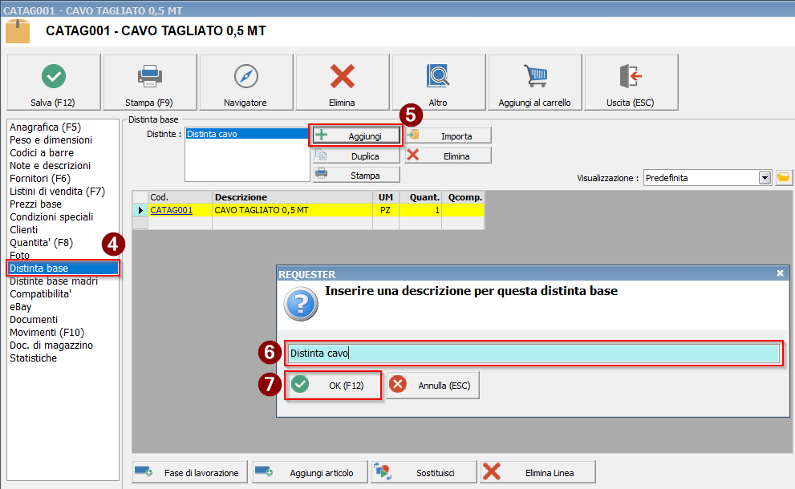The width and height of the screenshot is (795, 489).
Task: Duplicate the distinta with Duplica
Action: click(356, 156)
